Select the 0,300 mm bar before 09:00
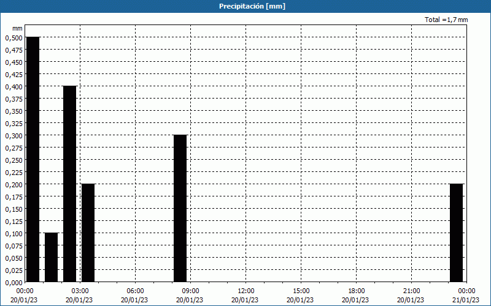Image resolution: width=491 pixels, height=306 pixels. pos(180,209)
